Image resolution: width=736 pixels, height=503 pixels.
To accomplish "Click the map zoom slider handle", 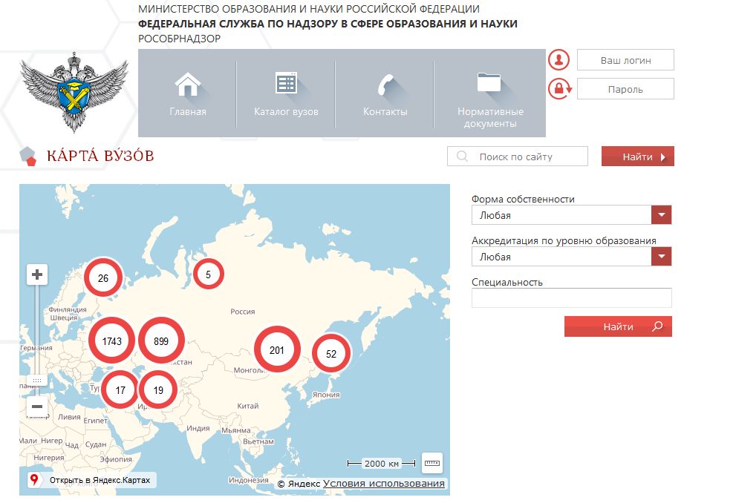I will (37, 380).
